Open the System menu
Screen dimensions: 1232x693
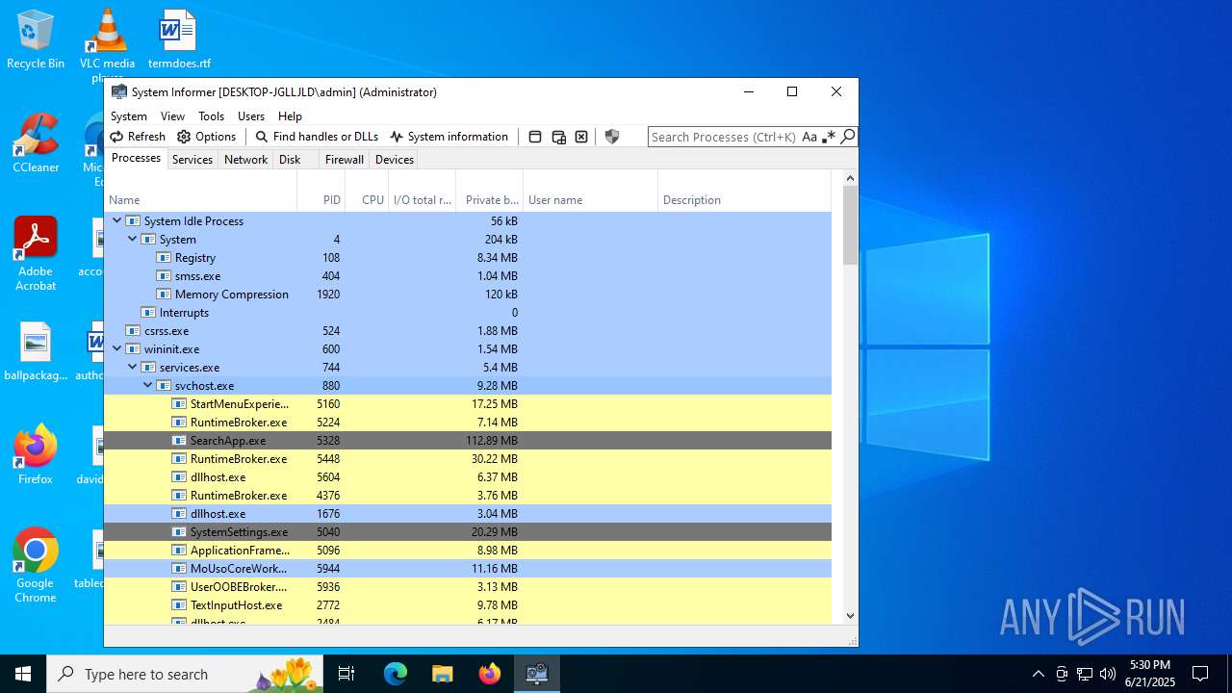tap(129, 116)
